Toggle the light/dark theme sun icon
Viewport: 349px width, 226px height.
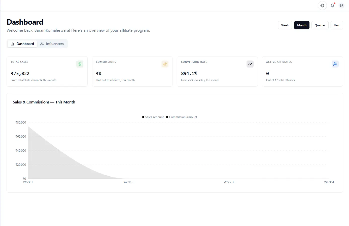tap(322, 6)
